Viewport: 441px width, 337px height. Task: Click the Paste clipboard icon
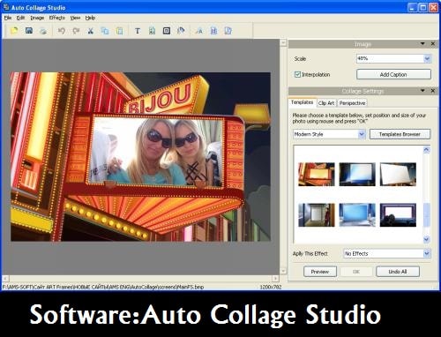(x=119, y=31)
